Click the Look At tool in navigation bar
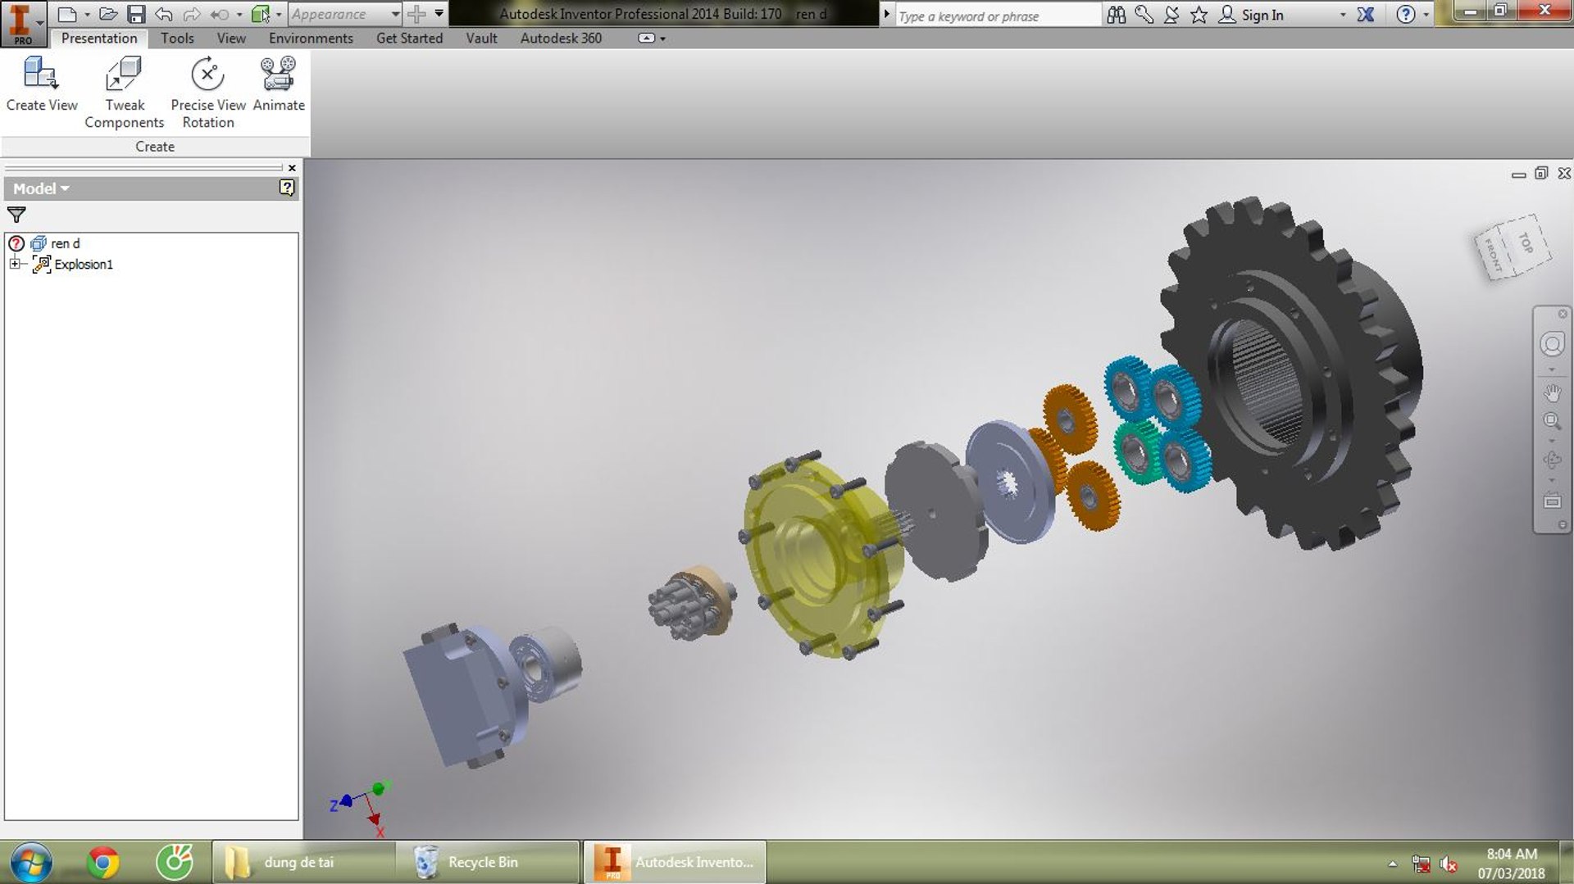This screenshot has width=1574, height=884. 1552,501
